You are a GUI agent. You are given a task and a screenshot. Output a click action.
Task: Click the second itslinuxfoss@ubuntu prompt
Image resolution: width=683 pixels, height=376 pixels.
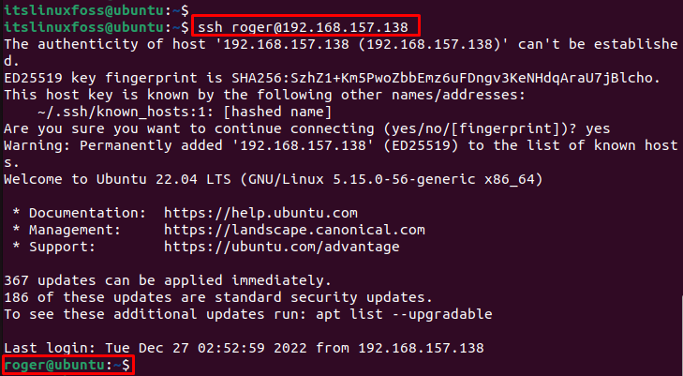(97, 27)
